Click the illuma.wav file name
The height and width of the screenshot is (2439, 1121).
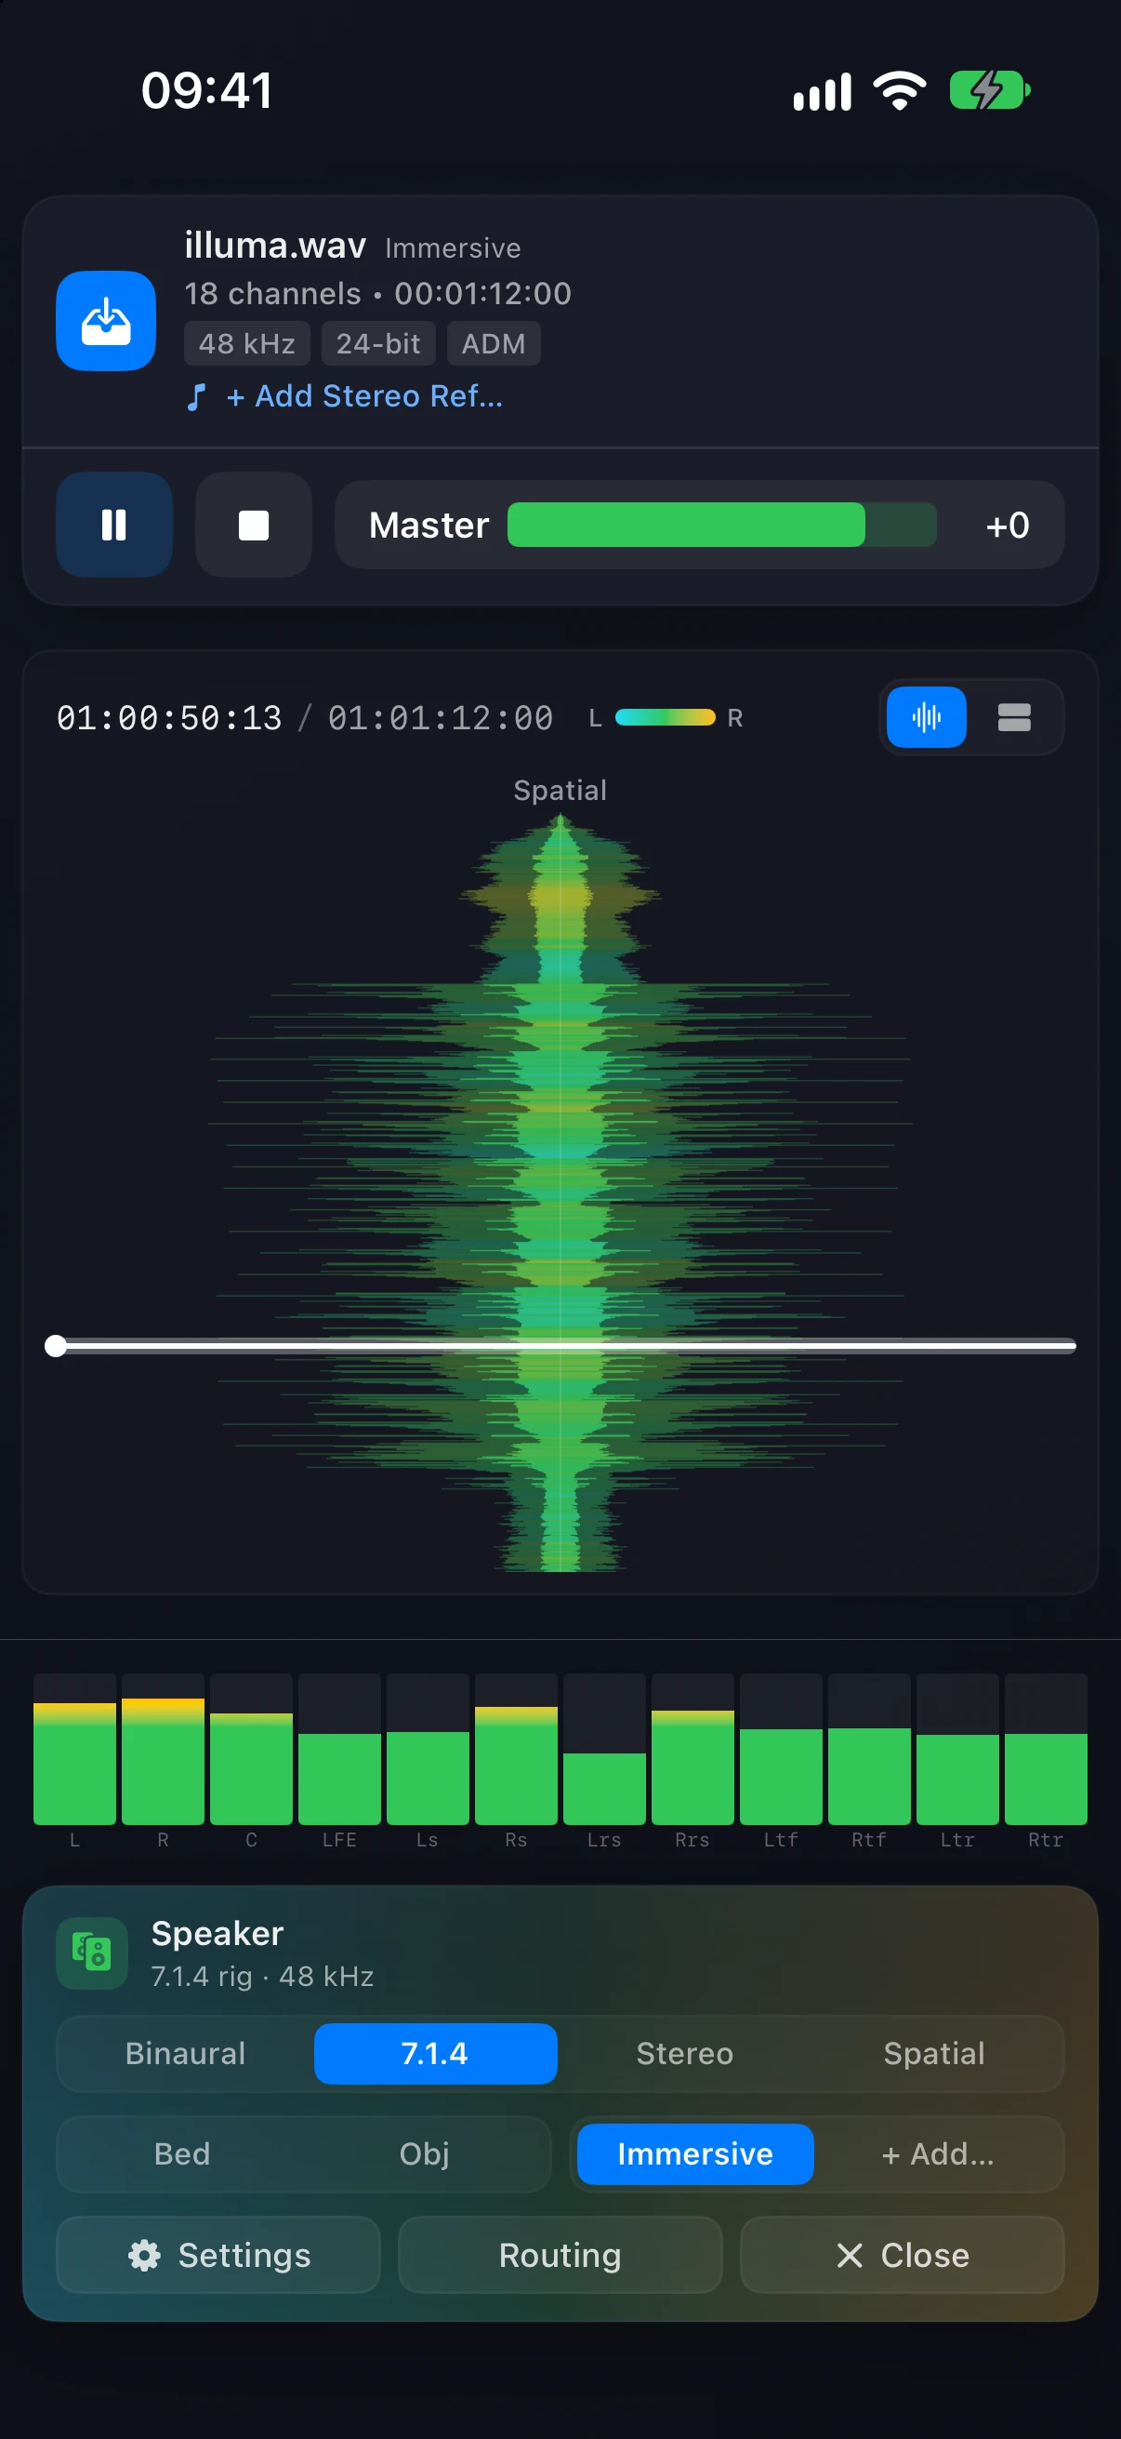point(275,247)
